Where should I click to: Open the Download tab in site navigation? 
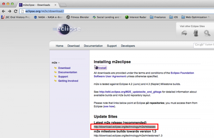[x=74, y=46]
